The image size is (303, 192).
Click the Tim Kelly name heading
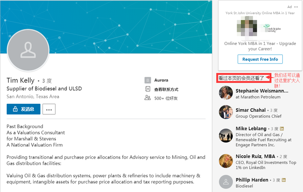[21, 80]
